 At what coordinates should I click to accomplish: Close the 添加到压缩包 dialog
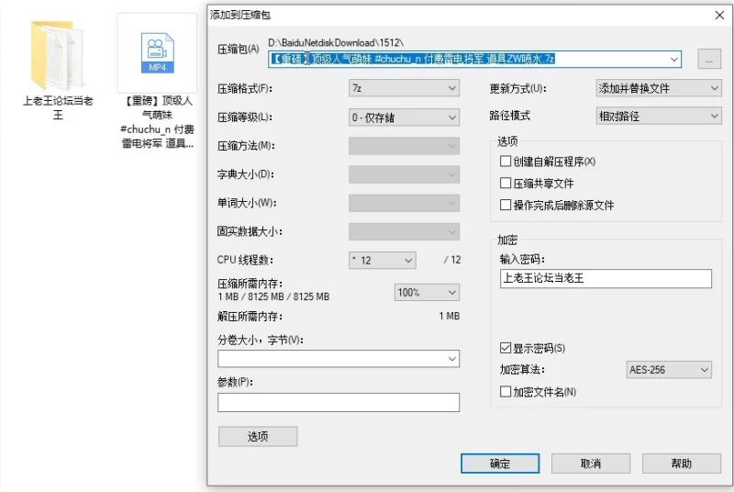[719, 16]
